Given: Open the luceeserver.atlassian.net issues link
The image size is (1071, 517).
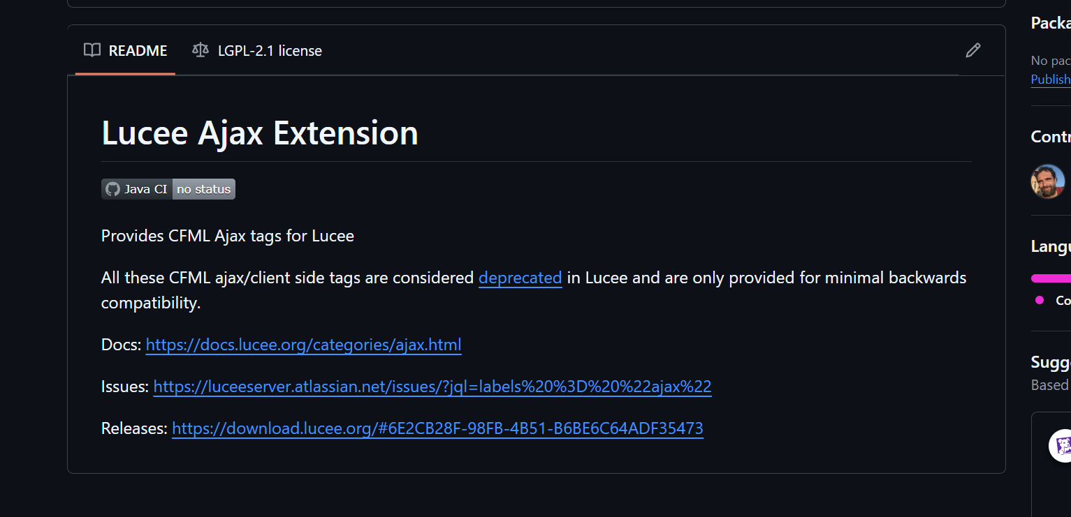Looking at the screenshot, I should tap(432, 387).
